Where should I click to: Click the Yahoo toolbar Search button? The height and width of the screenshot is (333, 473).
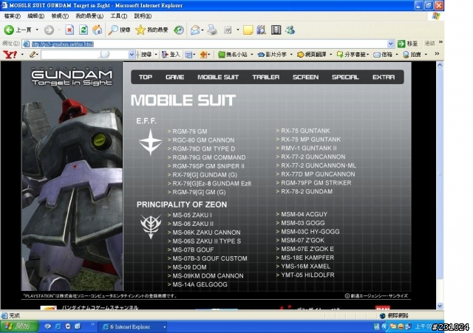(x=146, y=55)
